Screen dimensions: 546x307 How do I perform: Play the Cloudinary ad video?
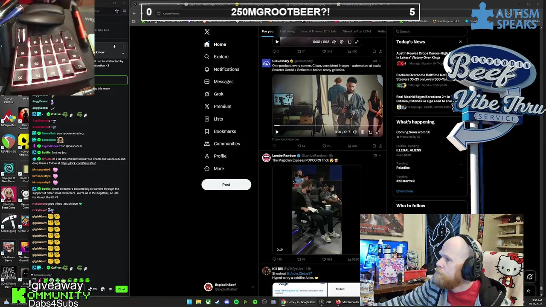277,132
